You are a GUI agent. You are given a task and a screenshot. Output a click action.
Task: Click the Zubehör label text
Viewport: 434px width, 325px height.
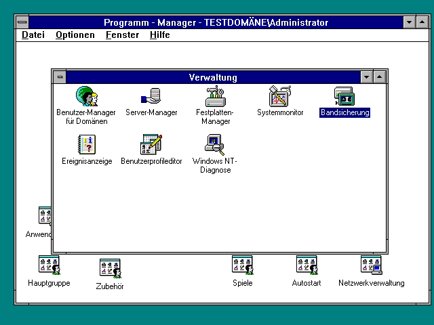click(110, 286)
